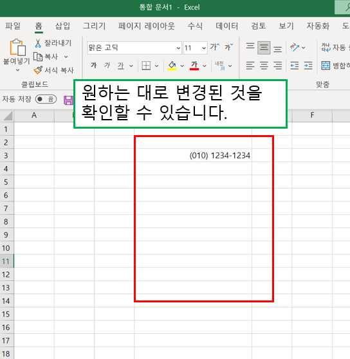Switch to the 자동화 tab
The height and width of the screenshot is (359, 350).
click(318, 26)
